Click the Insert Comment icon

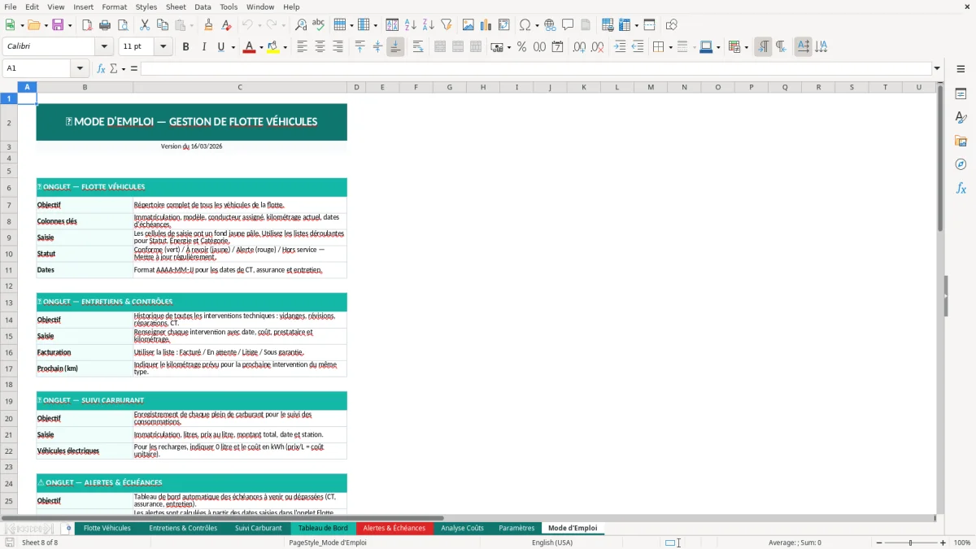pyautogui.click(x=568, y=25)
